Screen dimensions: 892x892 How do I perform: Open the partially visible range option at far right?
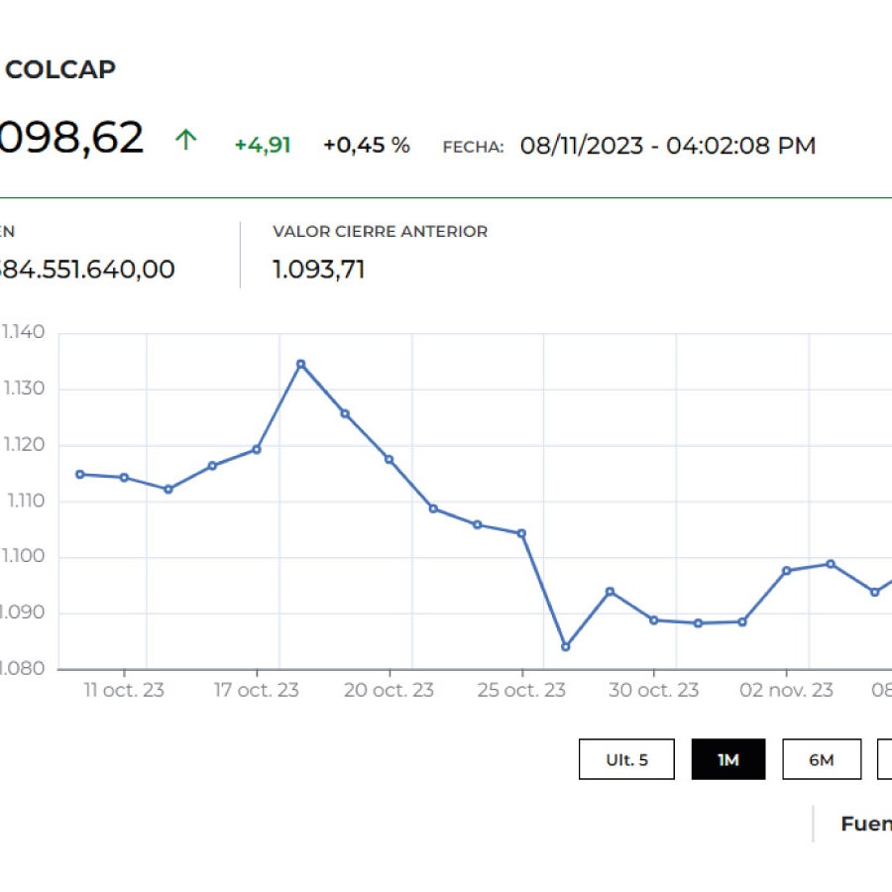886,759
